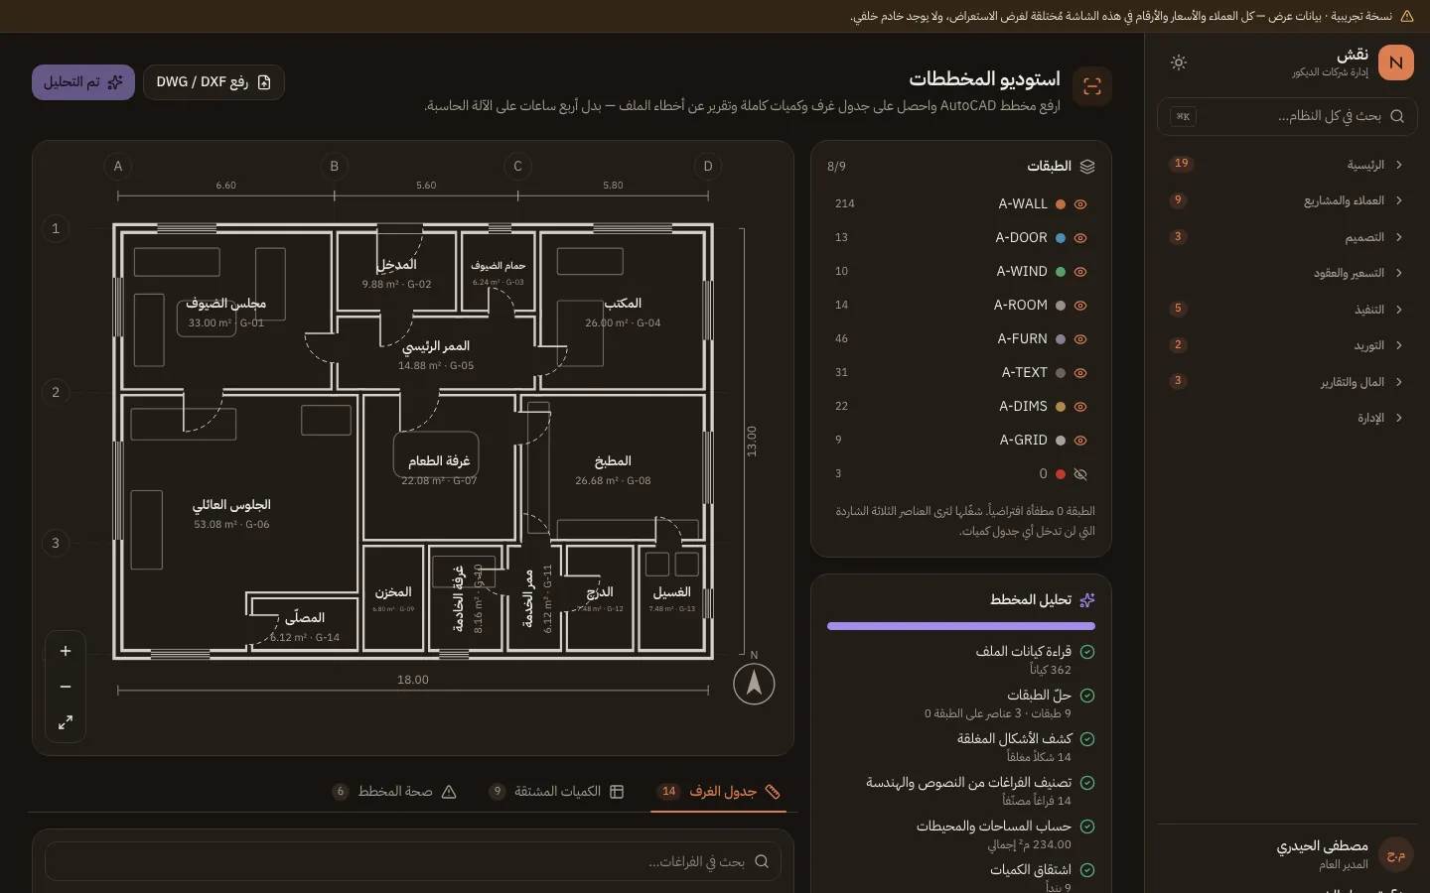1430x893 pixels.
Task: Open the الإدارة sidebar item
Action: pos(1287,418)
